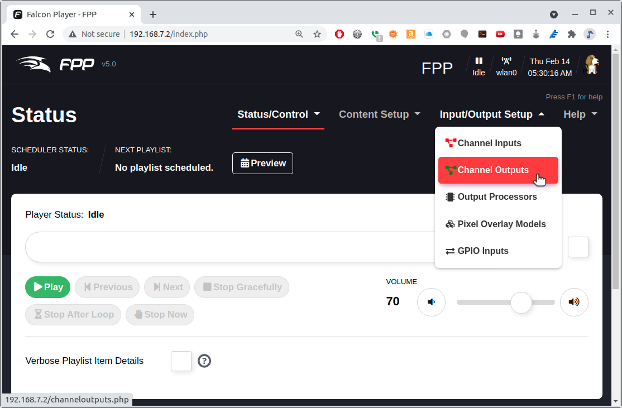The height and width of the screenshot is (408, 622).
Task: Select Channel Outputs from the open menu
Action: point(493,170)
